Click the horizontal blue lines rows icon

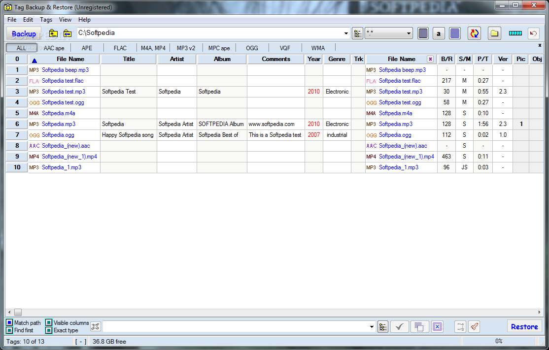455,33
